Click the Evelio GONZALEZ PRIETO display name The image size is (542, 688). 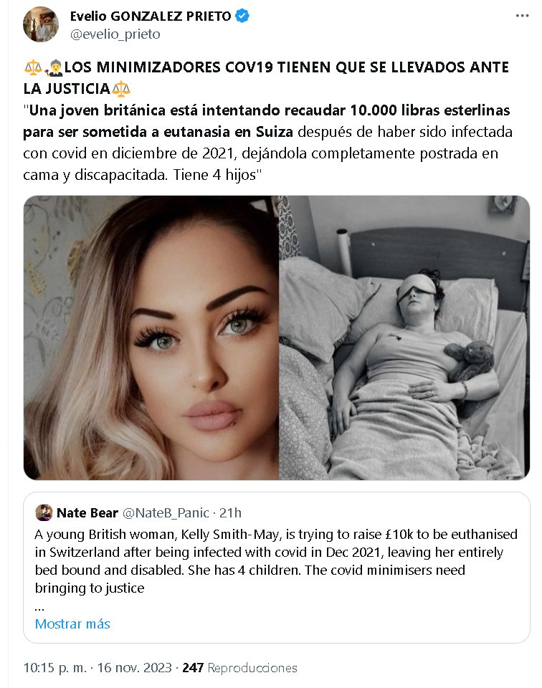[151, 16]
